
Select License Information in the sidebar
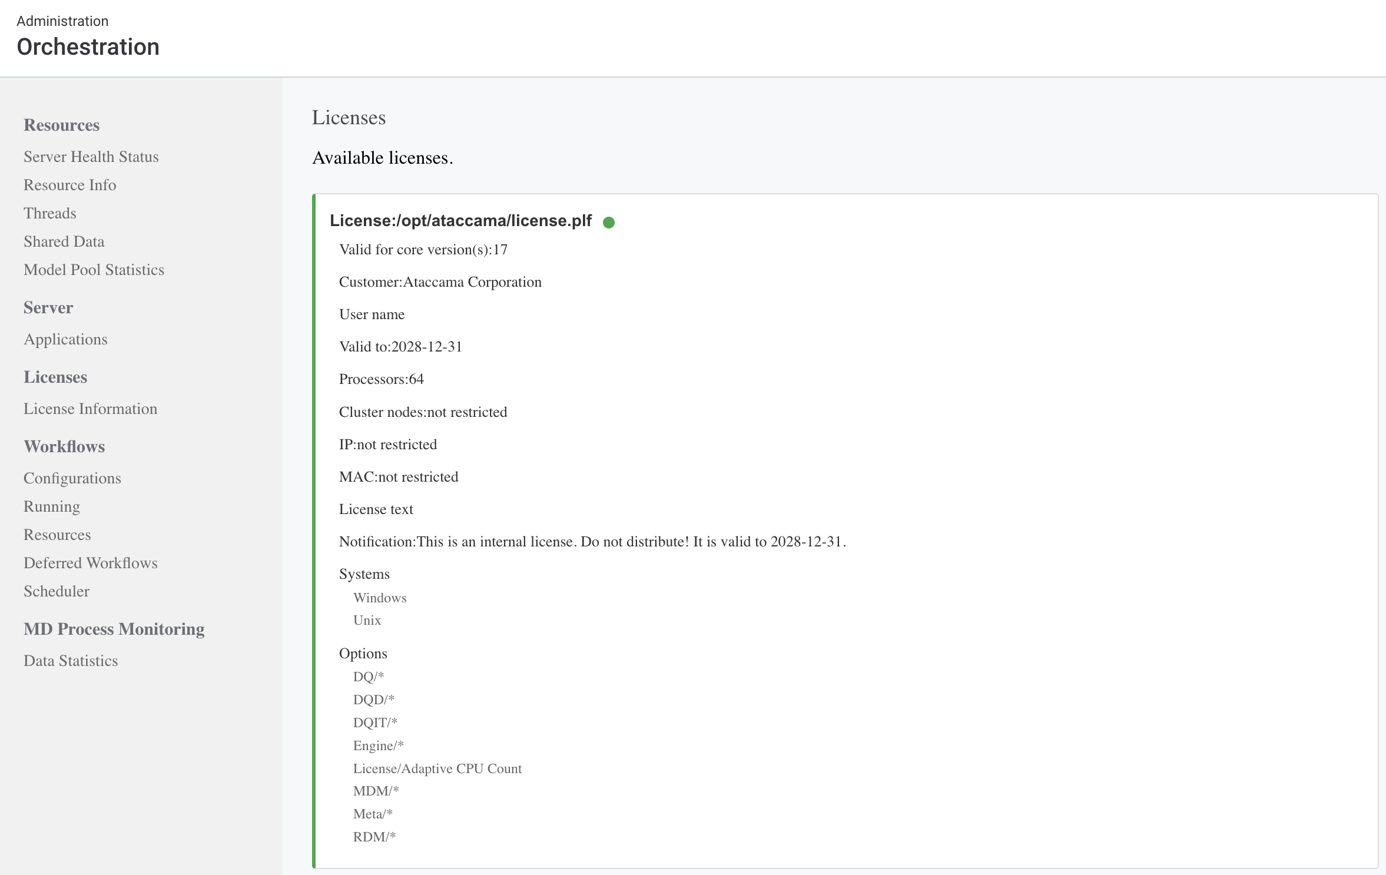[90, 409]
